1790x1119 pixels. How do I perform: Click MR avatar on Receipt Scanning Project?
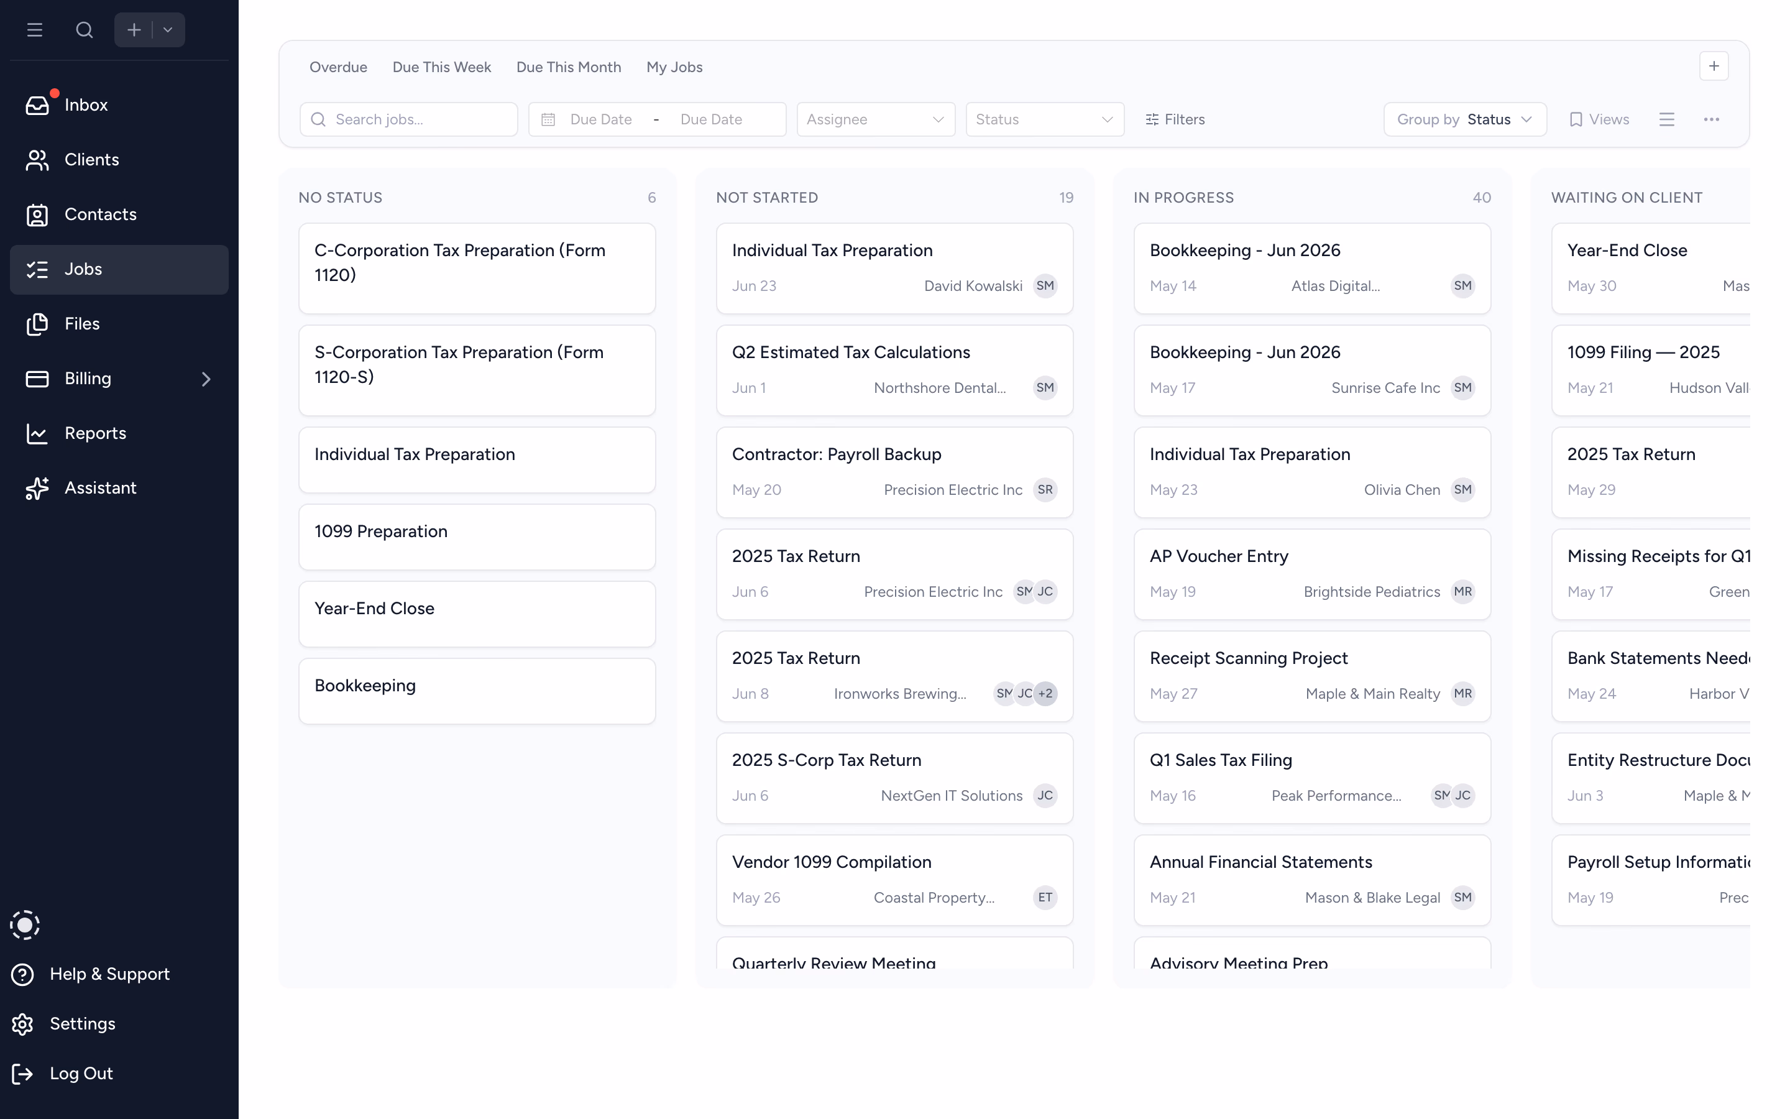pyautogui.click(x=1462, y=694)
